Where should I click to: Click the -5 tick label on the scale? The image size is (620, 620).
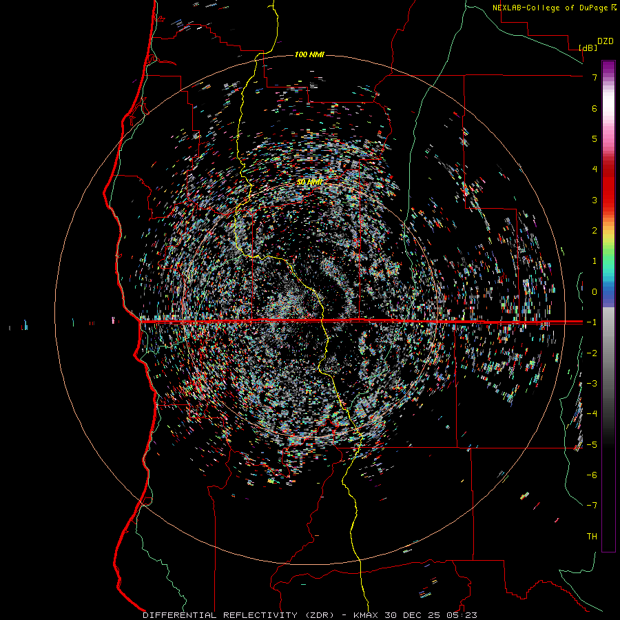tap(592, 444)
